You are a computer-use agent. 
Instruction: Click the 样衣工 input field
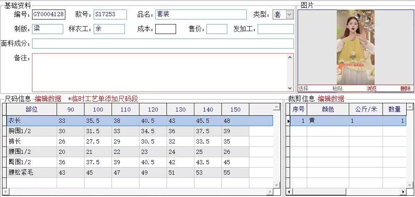[x=109, y=29]
